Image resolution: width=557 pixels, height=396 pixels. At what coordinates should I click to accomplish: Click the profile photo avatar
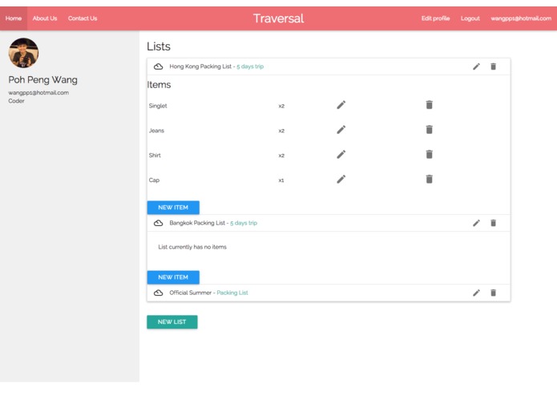tap(23, 53)
